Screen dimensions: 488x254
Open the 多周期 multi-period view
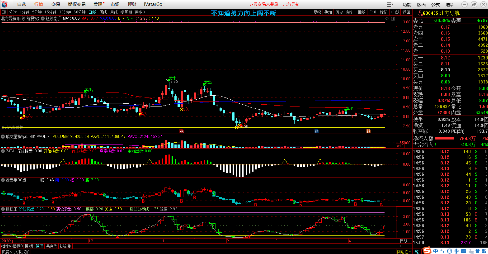click(126, 12)
